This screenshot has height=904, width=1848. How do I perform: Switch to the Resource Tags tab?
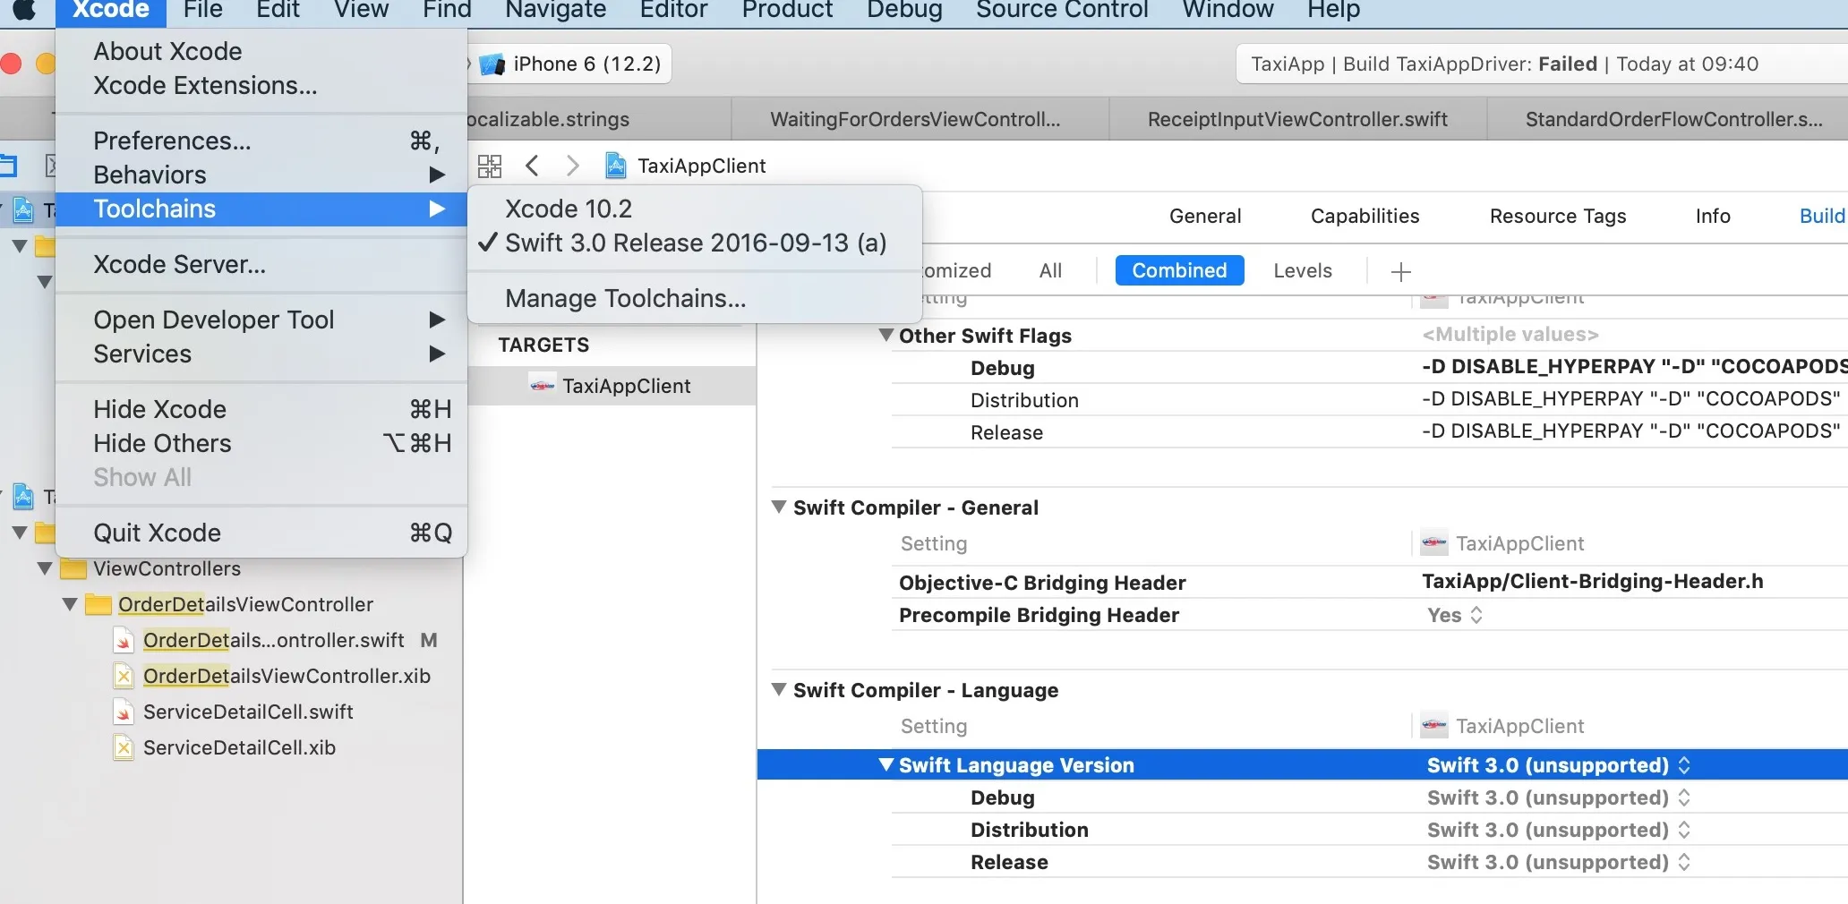tap(1558, 216)
